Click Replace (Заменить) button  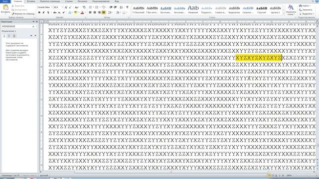(x=306, y=10)
